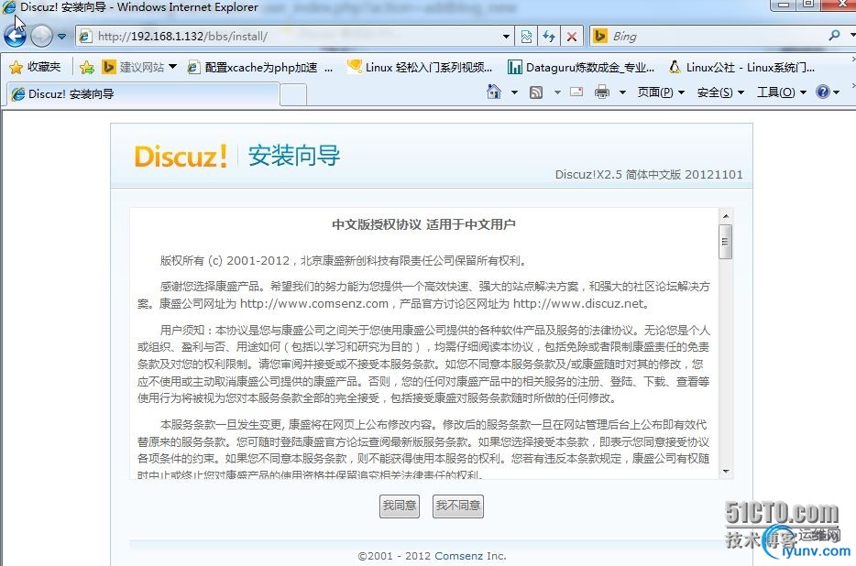Open the 建议网站 suggested sites dropdown

pos(139,67)
